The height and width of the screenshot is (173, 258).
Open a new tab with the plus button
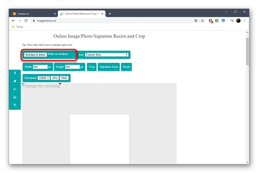[x=110, y=14]
